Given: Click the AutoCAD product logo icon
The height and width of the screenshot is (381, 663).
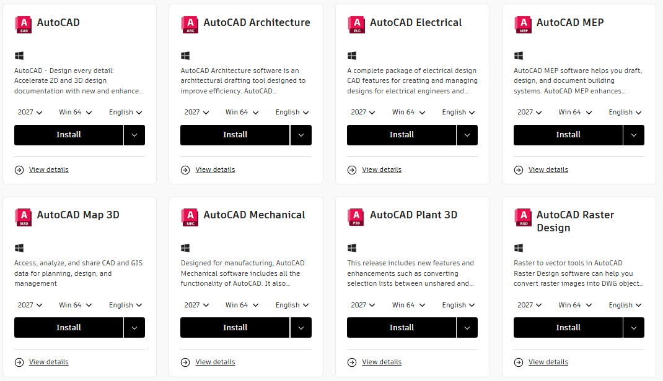Looking at the screenshot, I should click(23, 24).
